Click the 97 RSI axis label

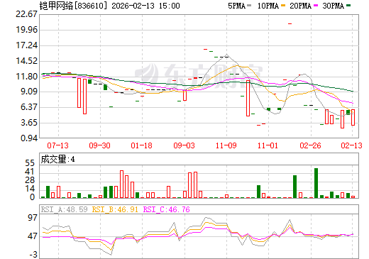click(x=33, y=217)
